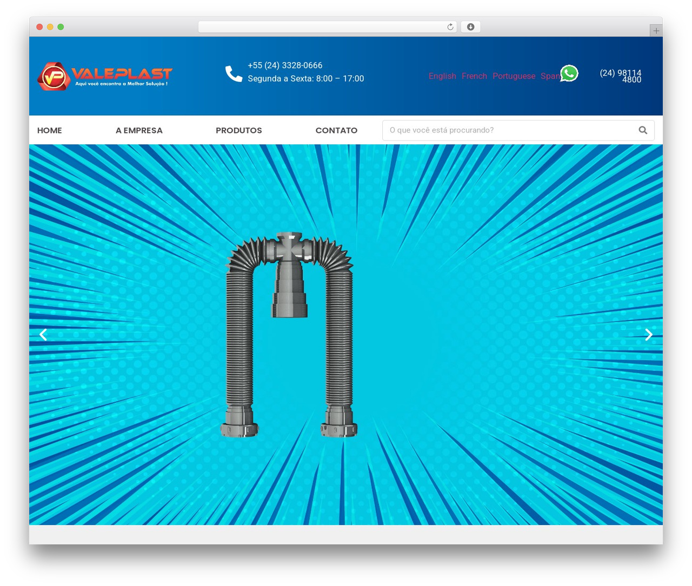
Task: Maximize window with green button
Action: [61, 27]
